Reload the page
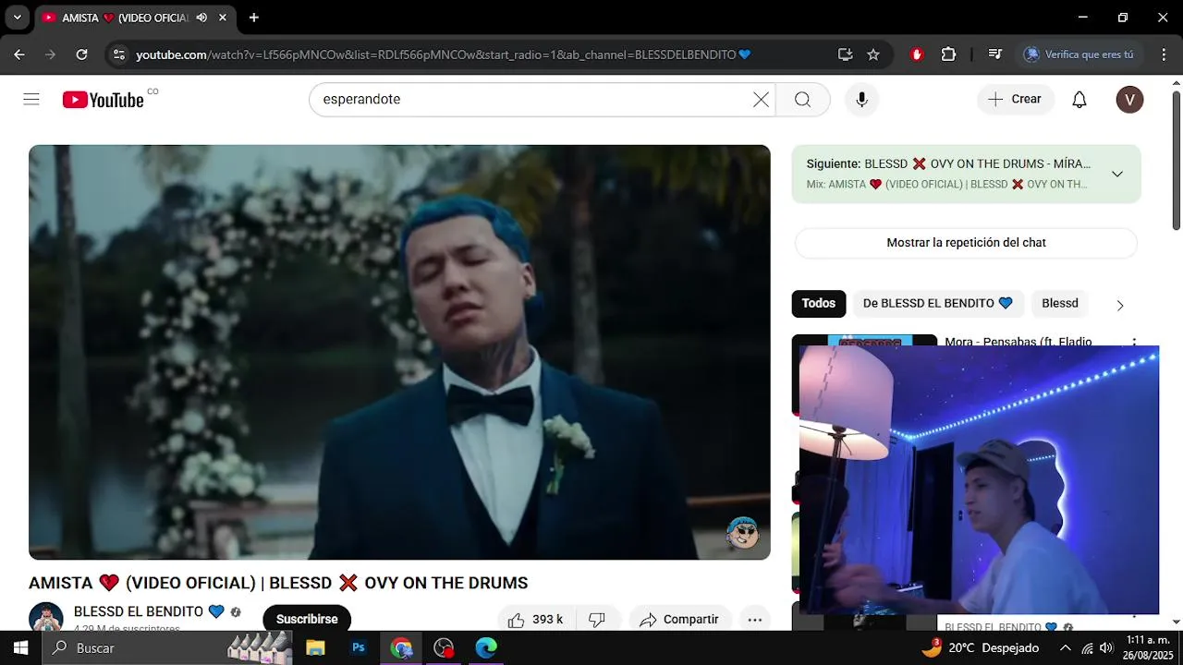Screen dimensions: 1183x665 point(82,54)
